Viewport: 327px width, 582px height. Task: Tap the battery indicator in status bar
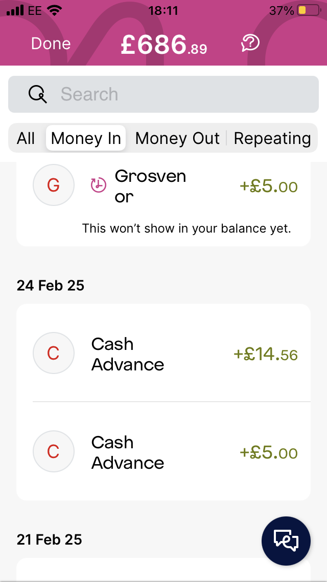click(309, 10)
